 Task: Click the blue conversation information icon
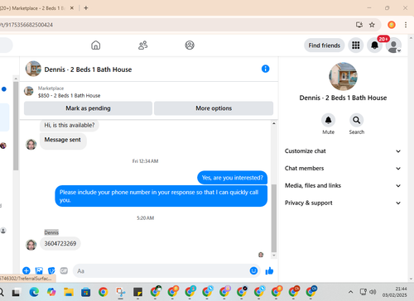[x=265, y=69]
